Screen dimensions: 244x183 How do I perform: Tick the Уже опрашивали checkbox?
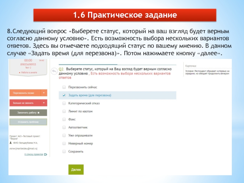[x=64, y=135]
